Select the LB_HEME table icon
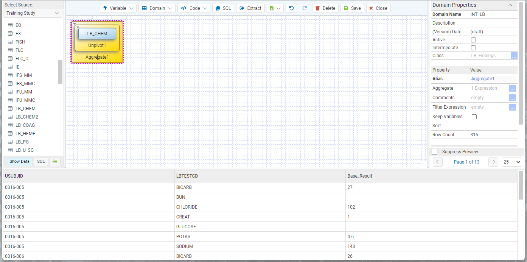Screen dimensions: 527x262 pos(11,134)
